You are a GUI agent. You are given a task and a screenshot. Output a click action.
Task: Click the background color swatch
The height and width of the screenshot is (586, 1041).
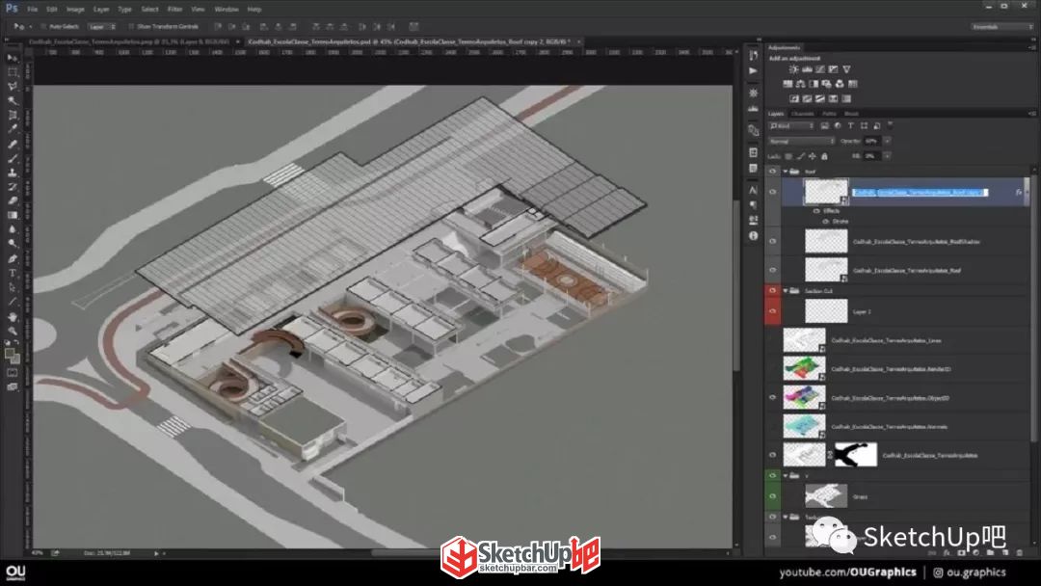click(15, 360)
